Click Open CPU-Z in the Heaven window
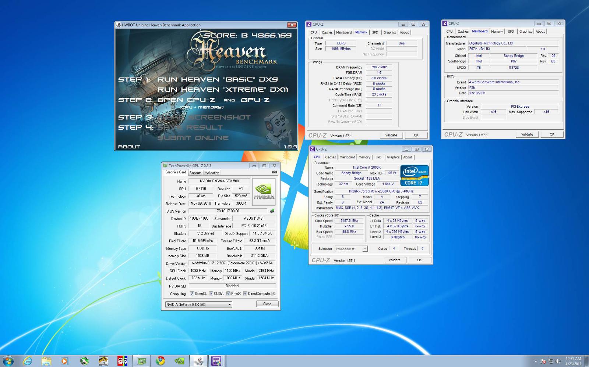 (x=186, y=100)
